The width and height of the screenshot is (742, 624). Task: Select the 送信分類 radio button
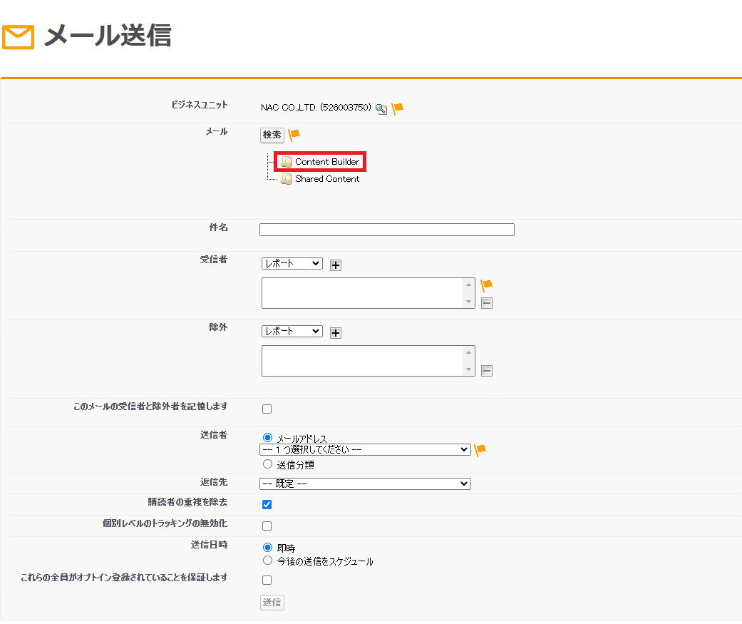(x=267, y=464)
